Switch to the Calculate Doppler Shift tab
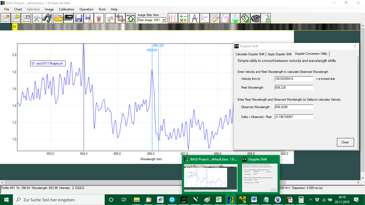Viewport: 365px width, 205px height. point(250,54)
